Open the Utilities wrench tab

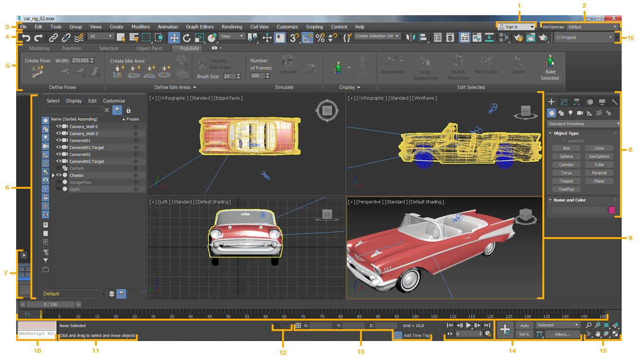(x=615, y=101)
